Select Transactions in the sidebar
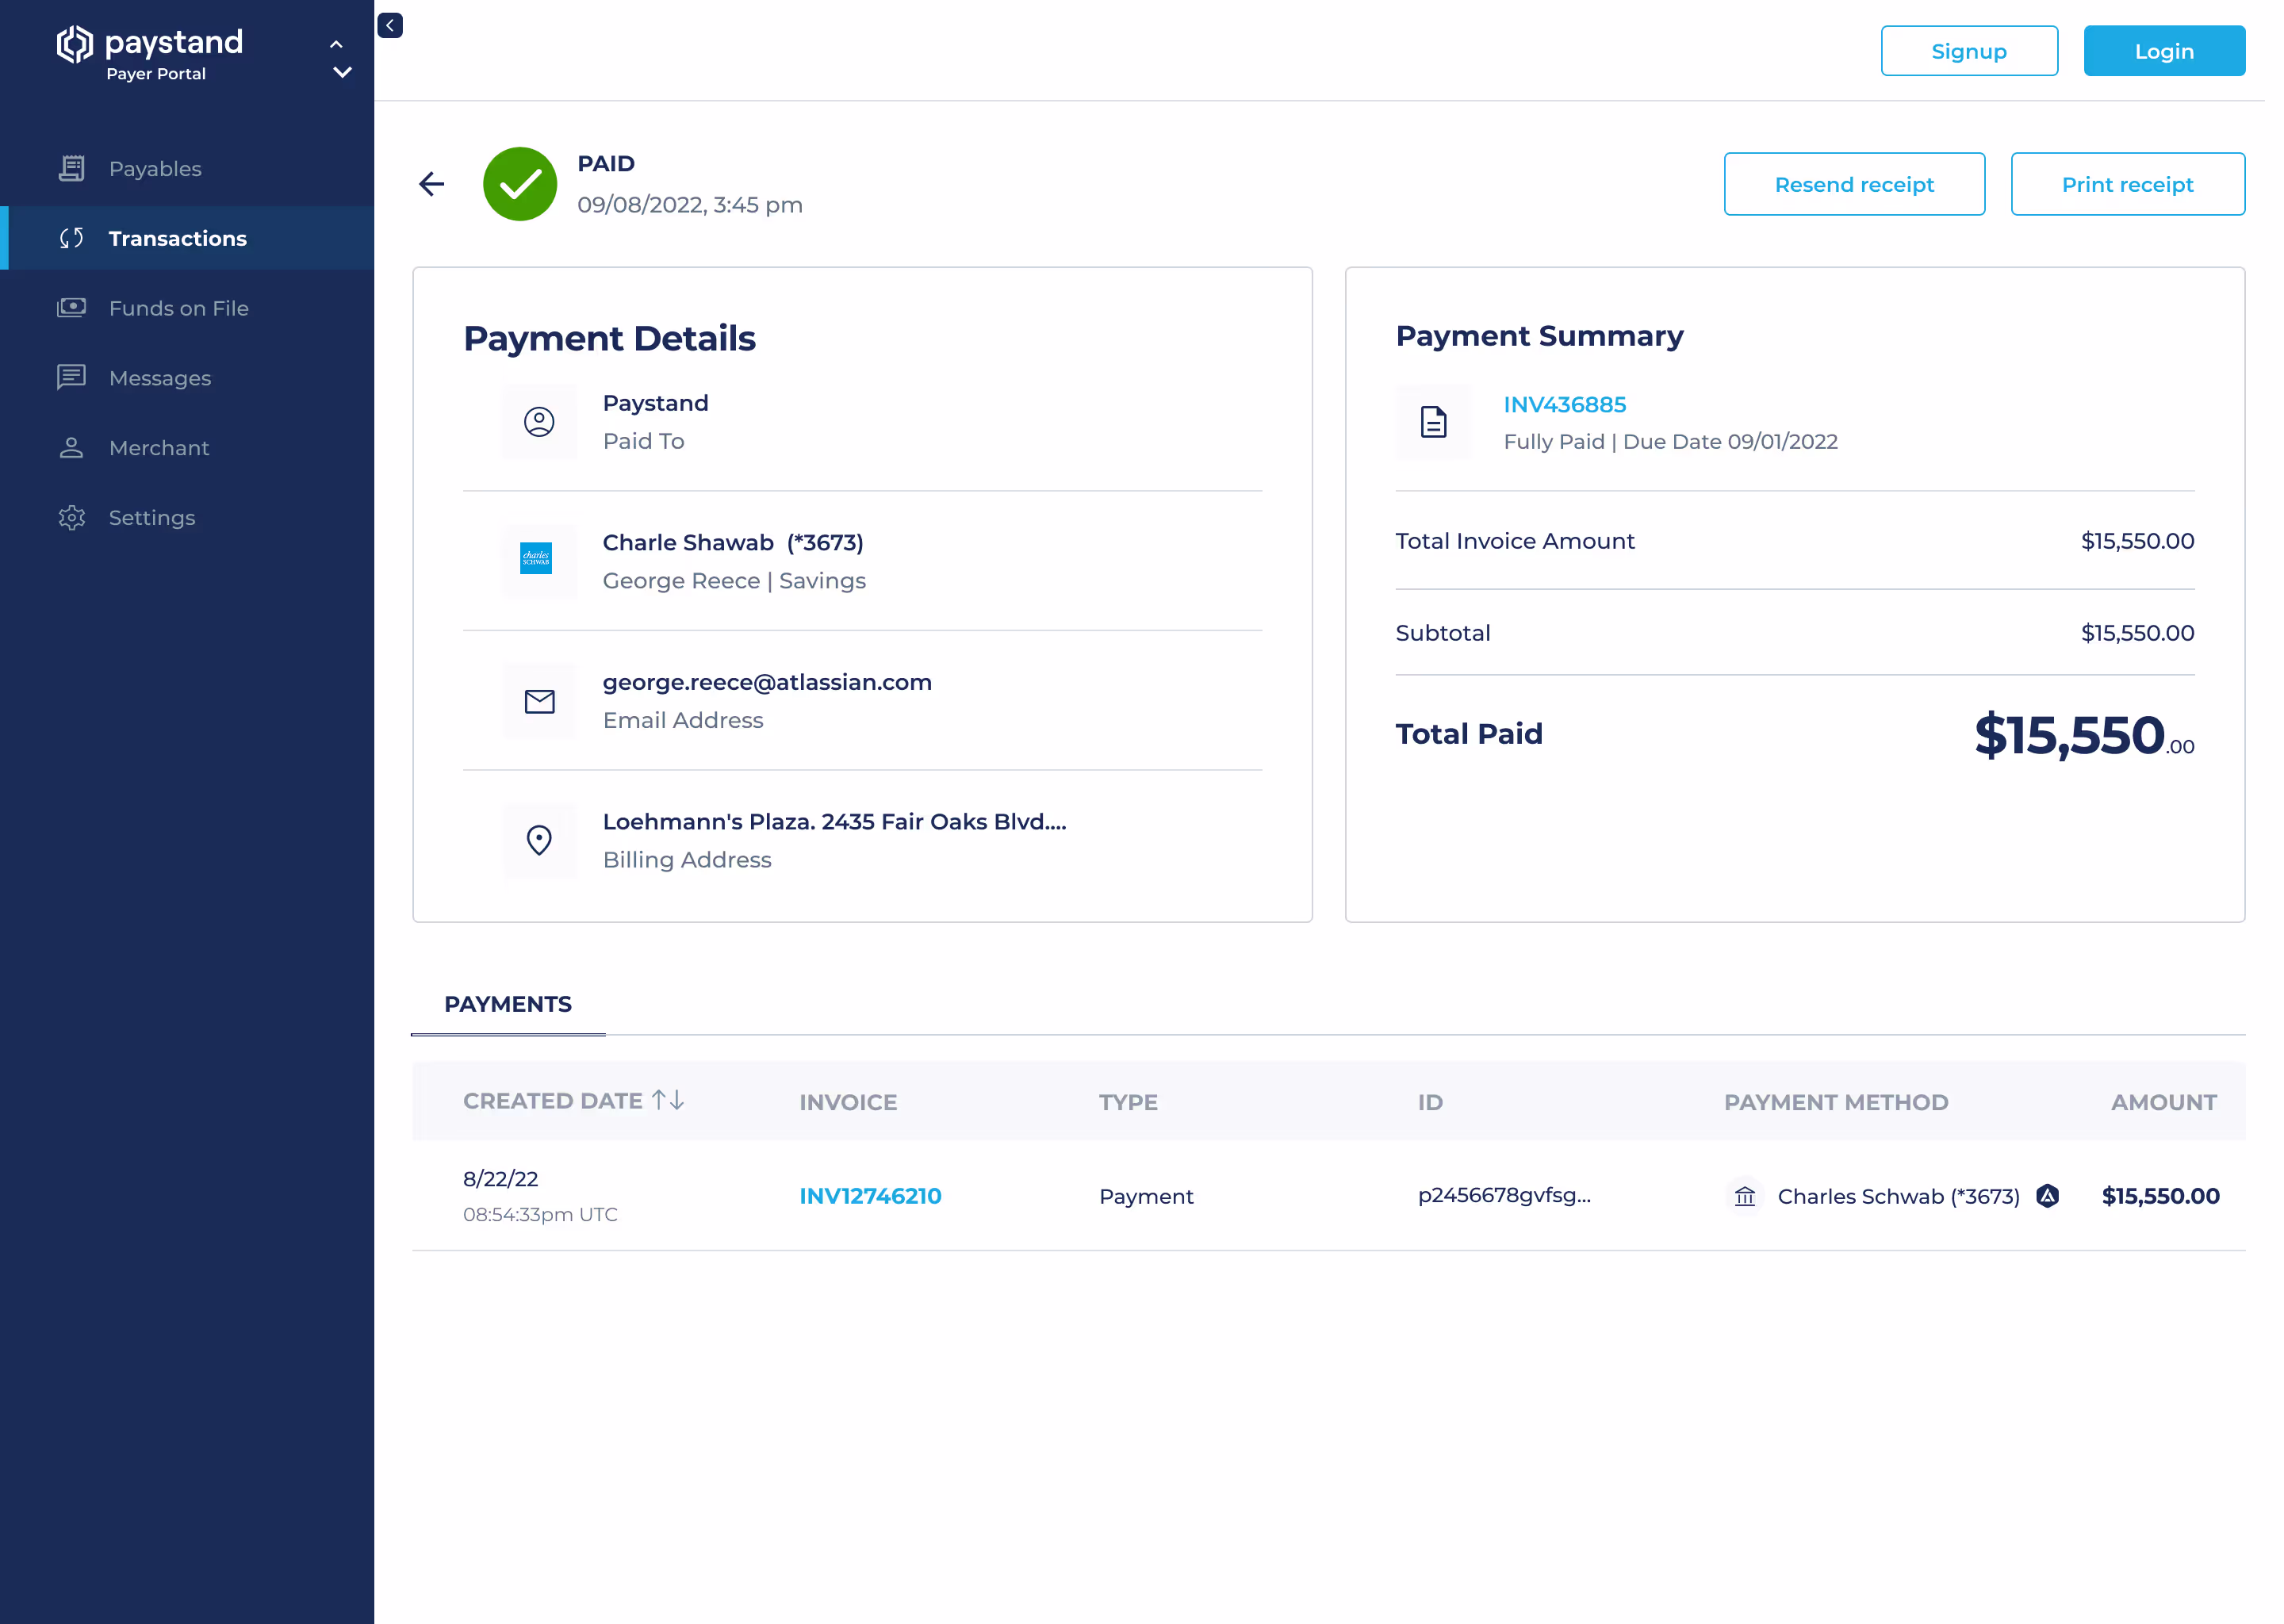2284x1624 pixels. point(187,238)
